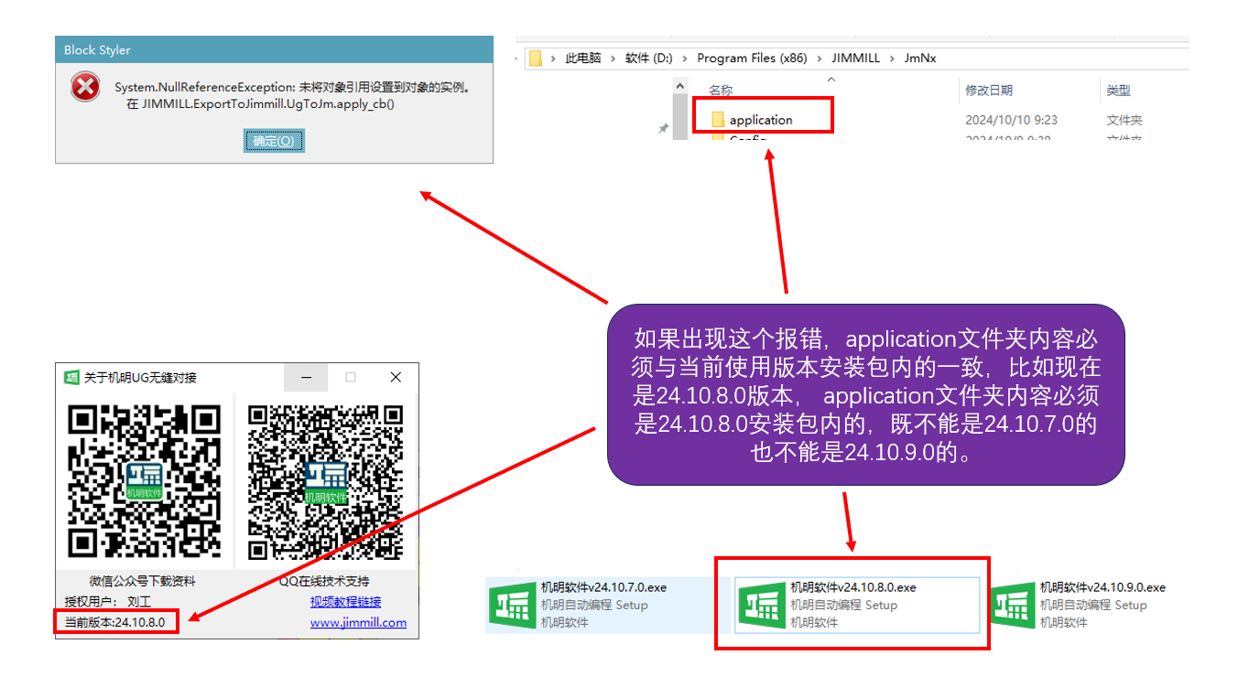Sort by 类型 column header
The height and width of the screenshot is (698, 1249).
(x=1118, y=91)
